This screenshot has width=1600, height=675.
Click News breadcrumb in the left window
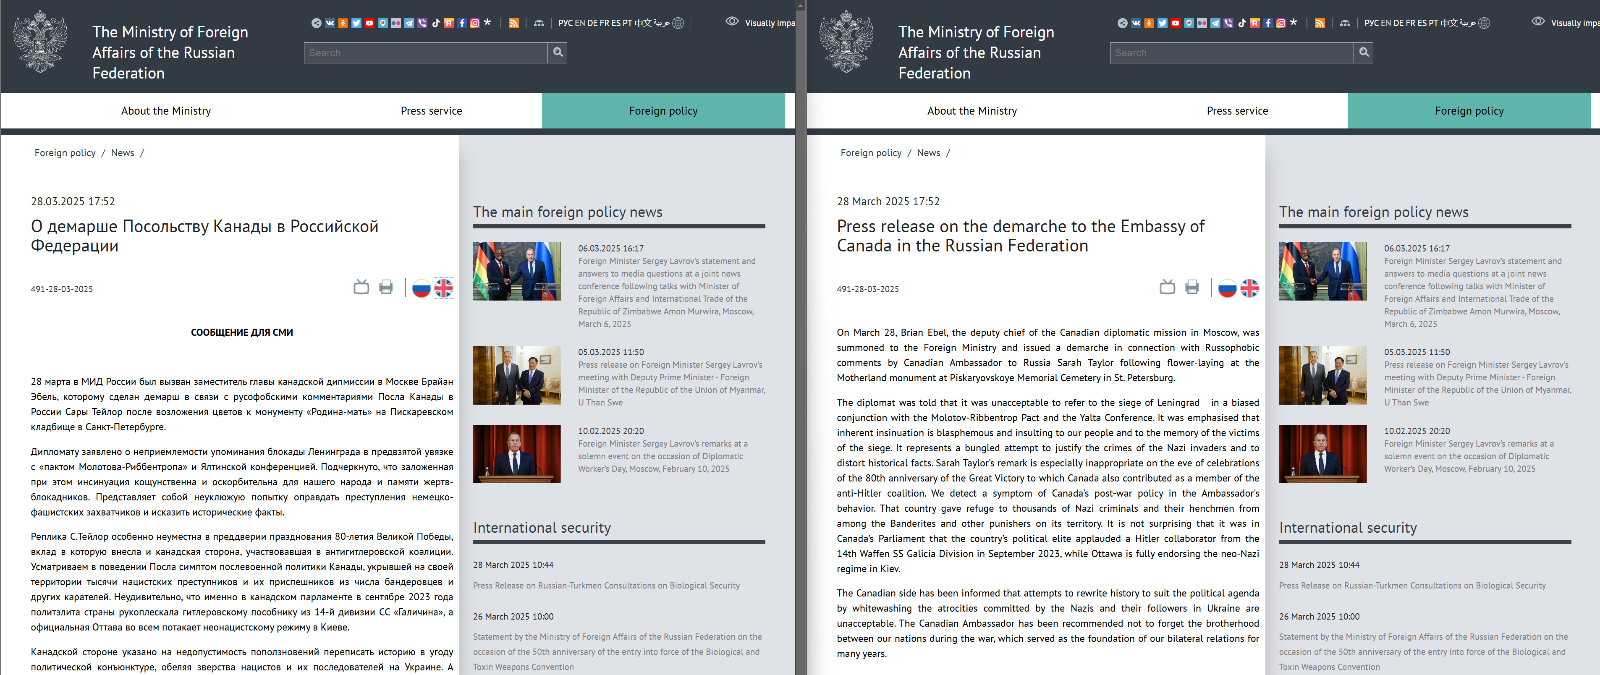coord(122,153)
